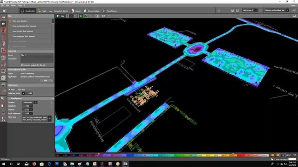Switch to the Light mode tab
The image size is (298, 167).
coord(42,11)
